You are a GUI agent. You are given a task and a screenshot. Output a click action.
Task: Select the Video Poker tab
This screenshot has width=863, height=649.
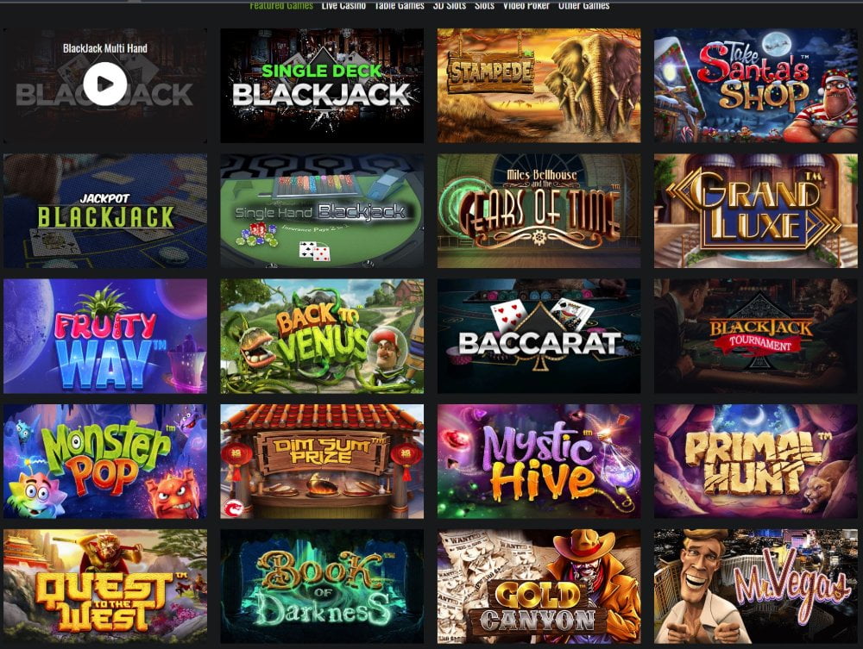pyautogui.click(x=526, y=5)
